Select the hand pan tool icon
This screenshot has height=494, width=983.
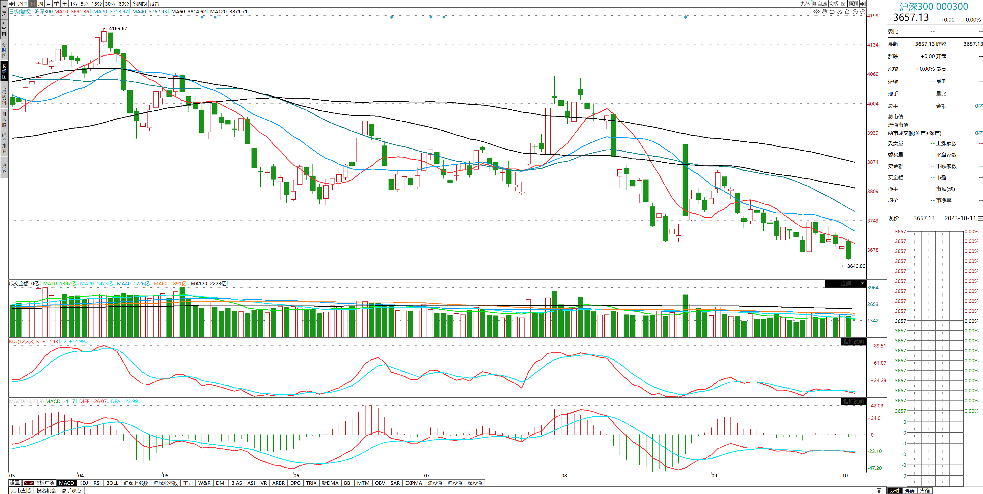(x=824, y=12)
